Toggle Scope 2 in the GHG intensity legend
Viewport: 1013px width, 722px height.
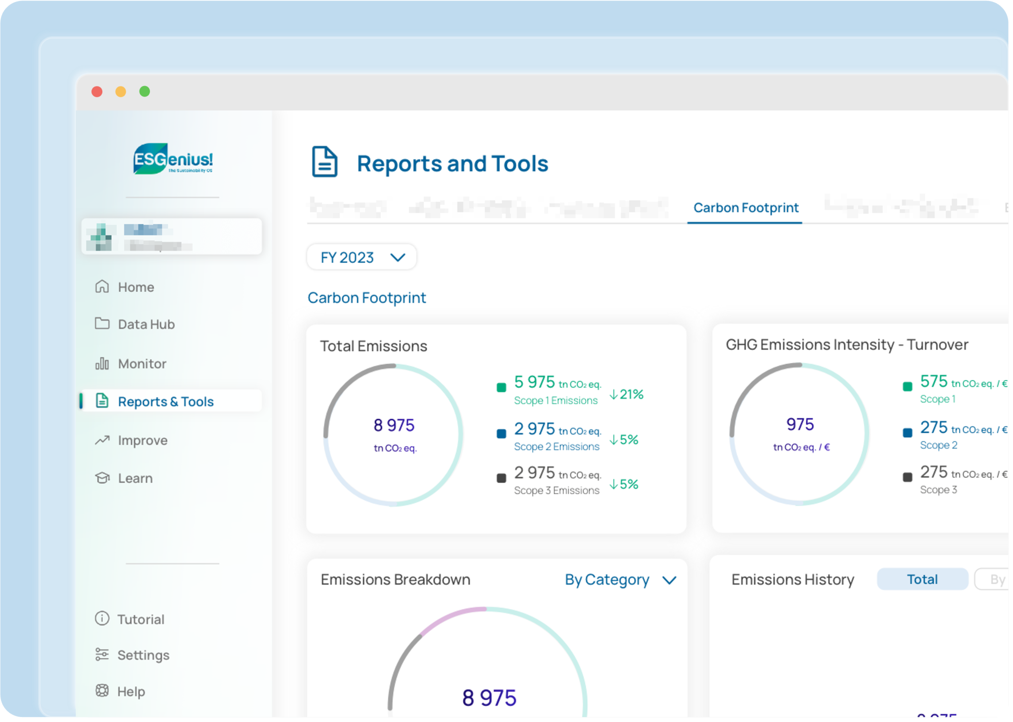click(907, 433)
